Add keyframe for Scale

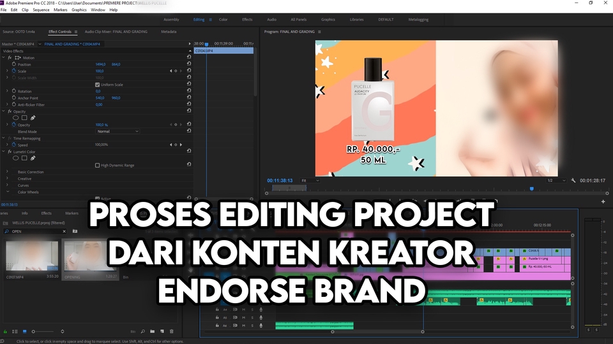pos(176,71)
